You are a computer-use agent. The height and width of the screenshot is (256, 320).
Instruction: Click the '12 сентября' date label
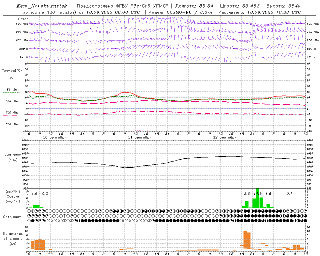pyautogui.click(x=225, y=137)
